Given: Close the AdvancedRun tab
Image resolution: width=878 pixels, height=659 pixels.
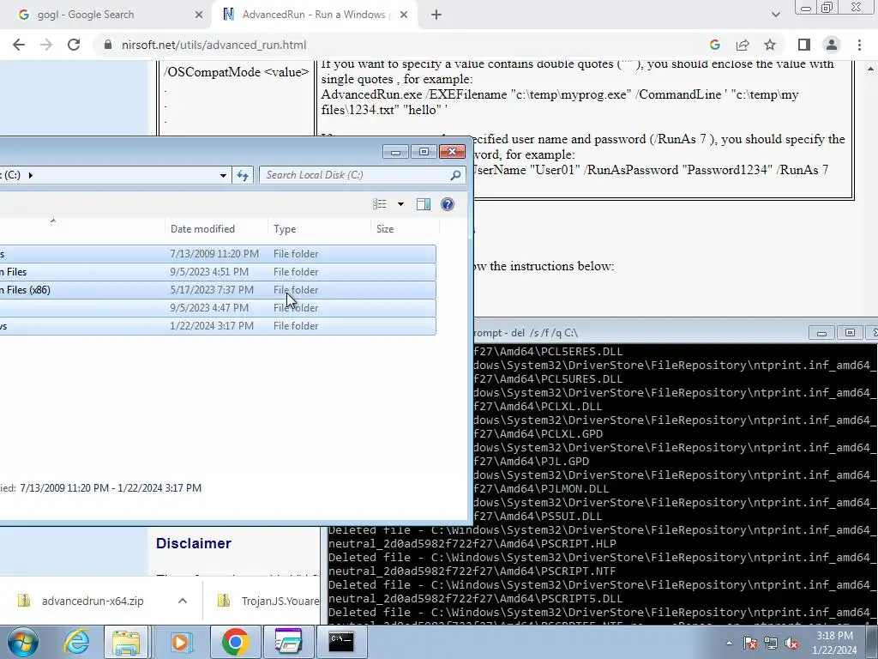Looking at the screenshot, I should coord(404,15).
